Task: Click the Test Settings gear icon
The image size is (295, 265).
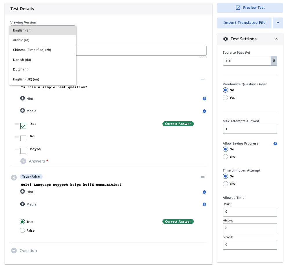Action: 225,39
